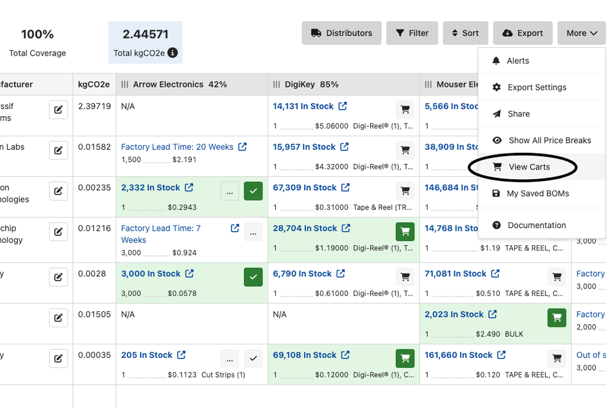This screenshot has width=613, height=408.
Task: Click edit icon in the 2.39719 kgCO2e row
Action: point(58,110)
